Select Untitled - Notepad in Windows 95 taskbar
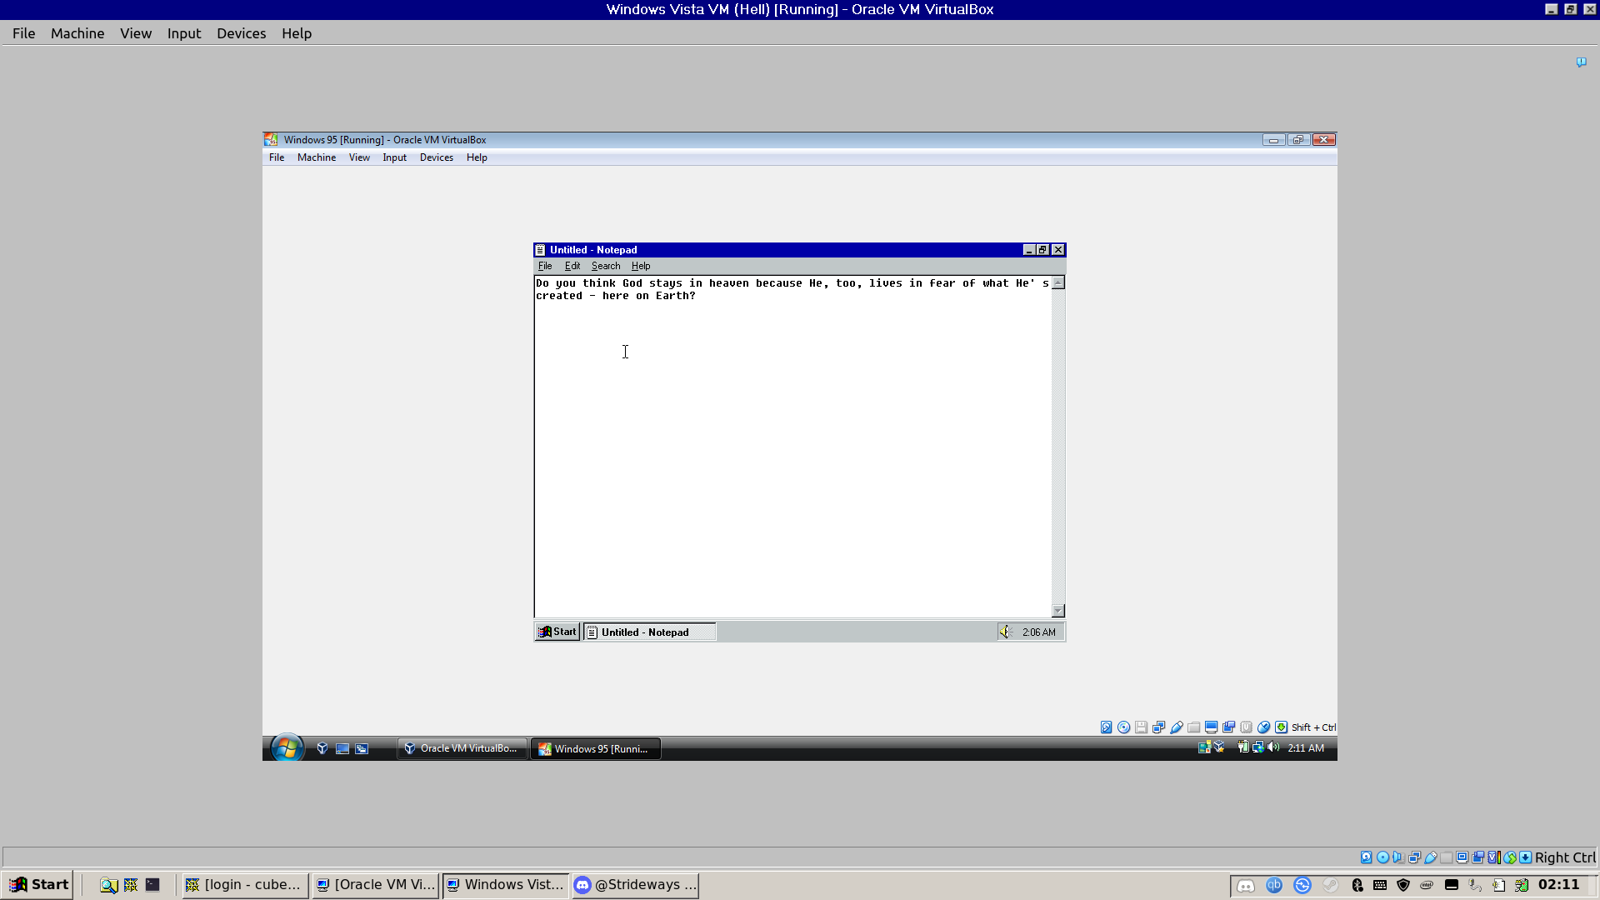1600x900 pixels. click(x=649, y=632)
